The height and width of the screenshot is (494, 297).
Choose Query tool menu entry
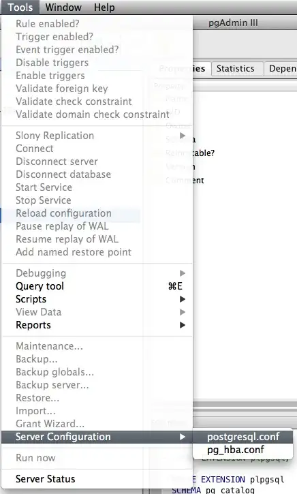tap(97, 286)
